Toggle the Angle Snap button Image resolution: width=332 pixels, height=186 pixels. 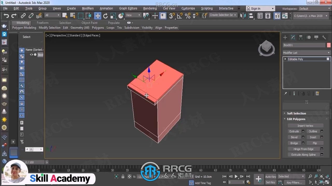point(179,16)
